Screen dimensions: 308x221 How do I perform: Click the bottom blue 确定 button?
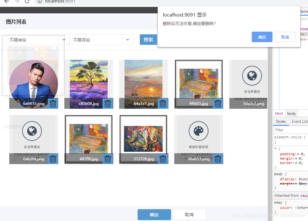tap(154, 215)
